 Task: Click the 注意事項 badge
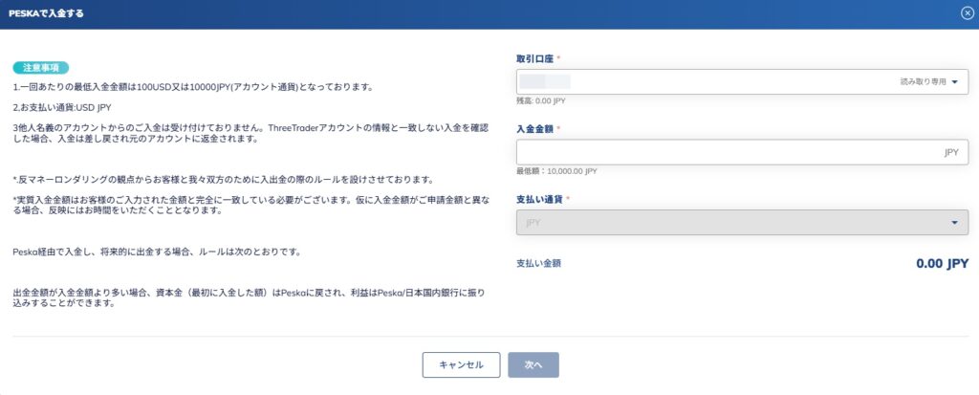click(41, 68)
